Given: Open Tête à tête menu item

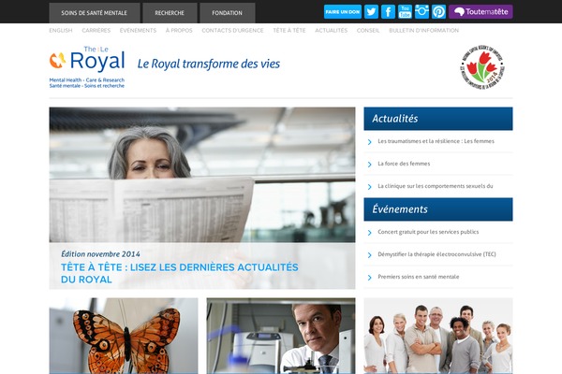Looking at the screenshot, I should pos(289,31).
